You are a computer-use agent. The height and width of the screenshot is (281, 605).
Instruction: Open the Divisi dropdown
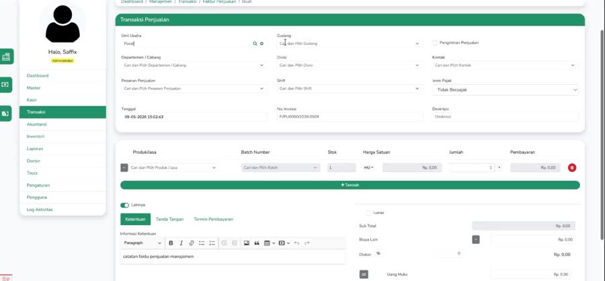tap(349, 65)
